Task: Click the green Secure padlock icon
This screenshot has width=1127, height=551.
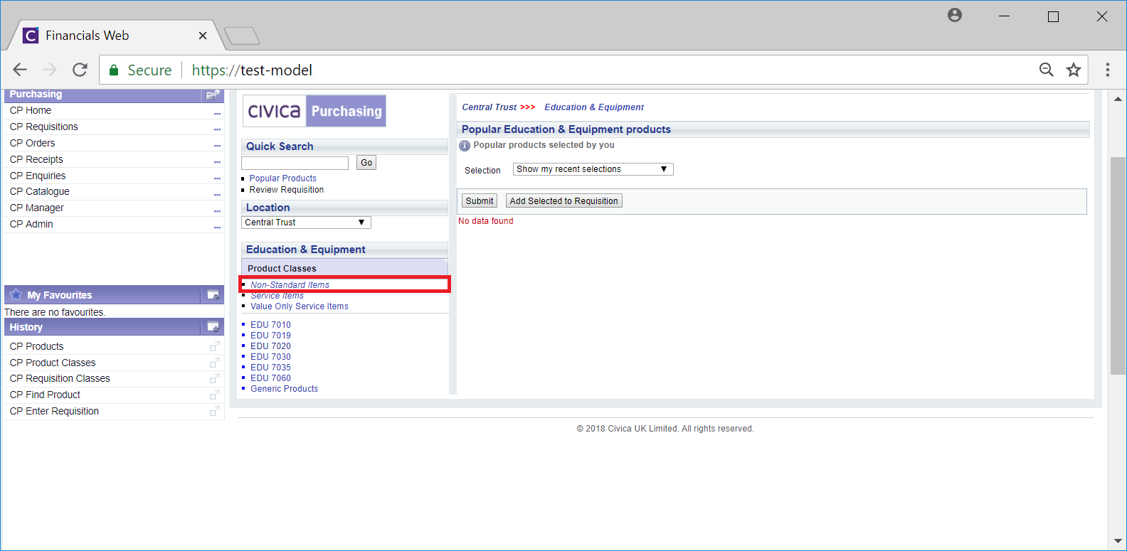Action: (113, 70)
